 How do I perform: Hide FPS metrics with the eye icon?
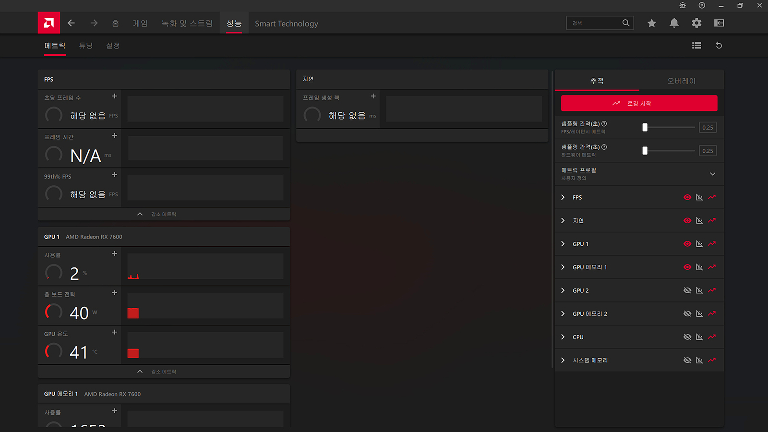coord(687,197)
